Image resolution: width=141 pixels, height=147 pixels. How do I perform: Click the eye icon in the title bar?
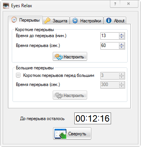point(6,6)
